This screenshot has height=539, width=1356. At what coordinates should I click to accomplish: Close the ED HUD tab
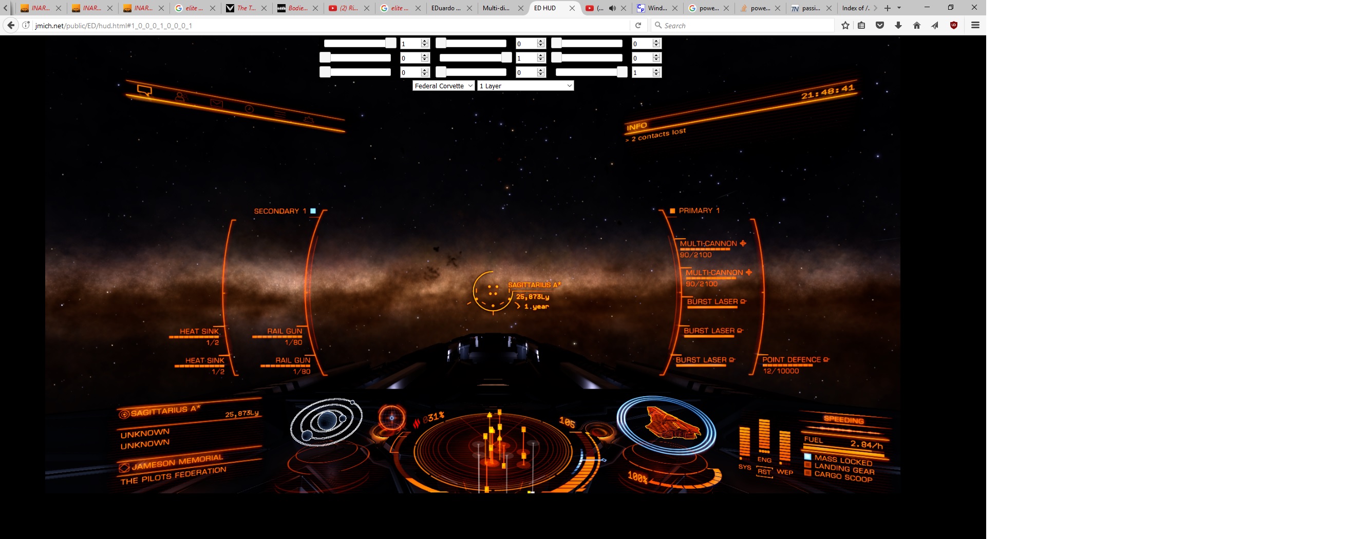(x=572, y=8)
